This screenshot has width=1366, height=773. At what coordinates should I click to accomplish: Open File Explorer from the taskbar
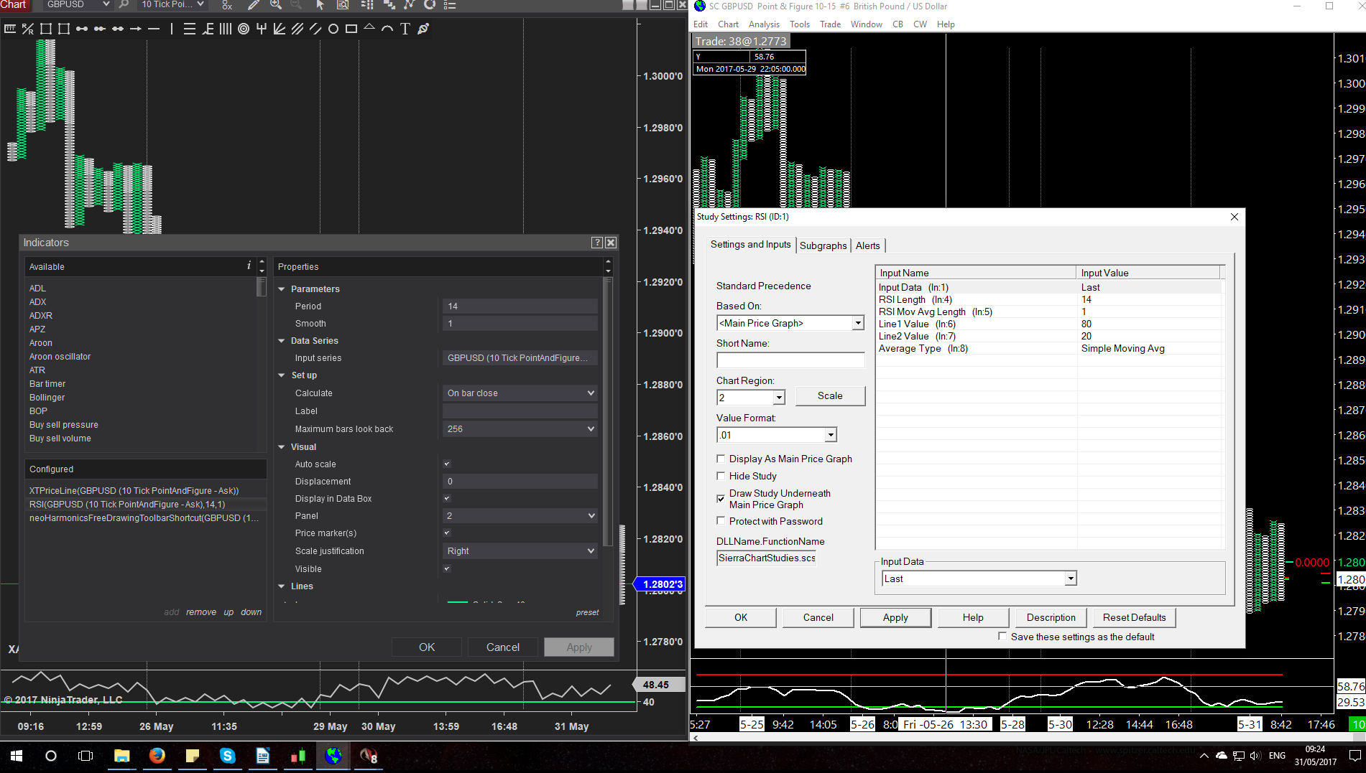[121, 756]
